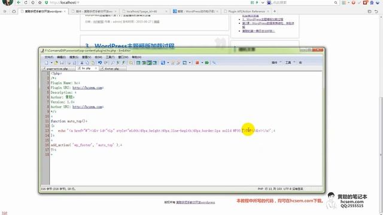
Task: Click the browser search magnifier icon
Action: pos(336,2)
